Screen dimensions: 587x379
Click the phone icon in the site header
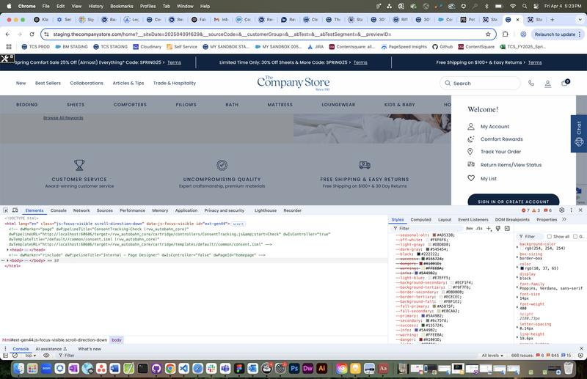[x=531, y=83]
